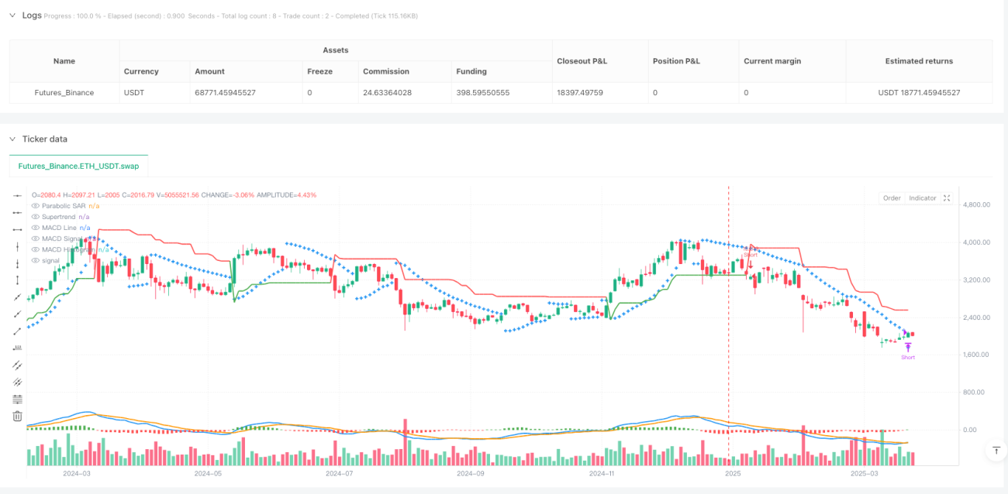
Task: Select the horizontal line drawing tool
Action: pos(17,195)
